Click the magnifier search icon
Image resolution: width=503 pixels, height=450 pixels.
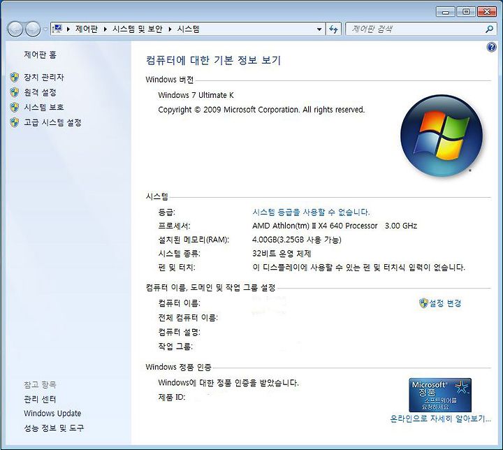tap(489, 29)
